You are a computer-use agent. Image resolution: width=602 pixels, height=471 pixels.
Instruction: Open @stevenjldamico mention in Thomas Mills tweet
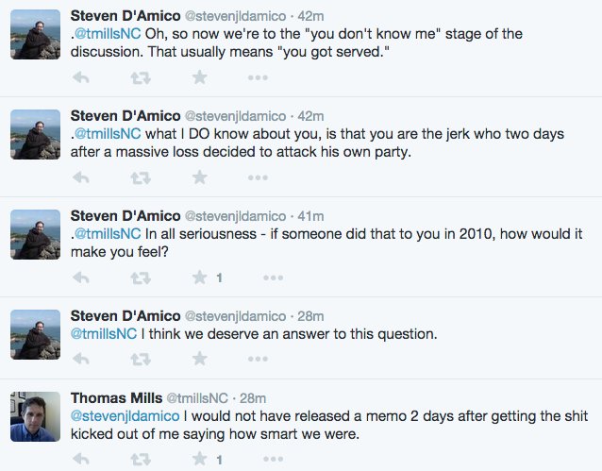(x=125, y=416)
